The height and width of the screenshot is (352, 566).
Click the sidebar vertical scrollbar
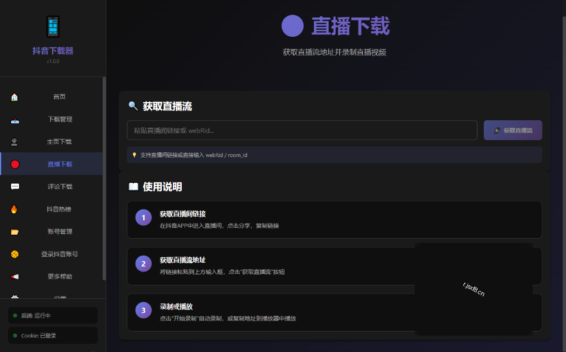(x=105, y=178)
